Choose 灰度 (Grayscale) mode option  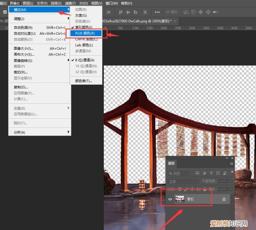click(81, 15)
